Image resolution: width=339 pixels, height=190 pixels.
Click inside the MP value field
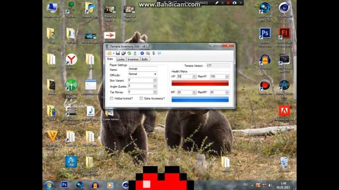coord(185,92)
